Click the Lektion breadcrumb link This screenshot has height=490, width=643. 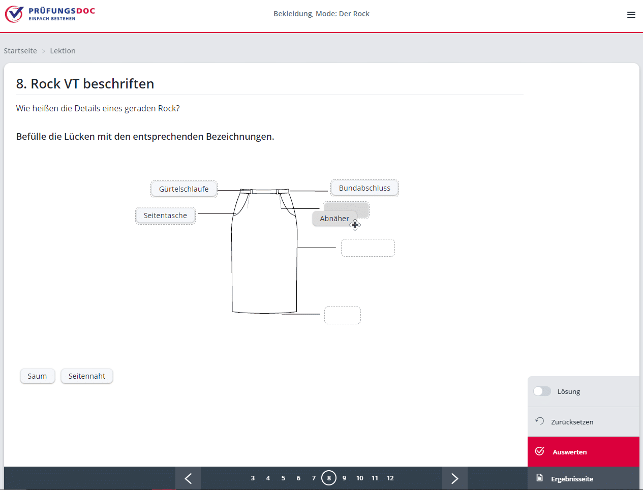point(63,51)
